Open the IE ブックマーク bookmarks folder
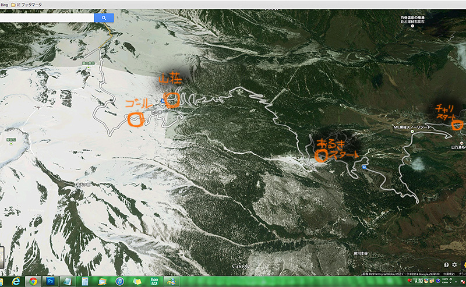 [x=26, y=5]
